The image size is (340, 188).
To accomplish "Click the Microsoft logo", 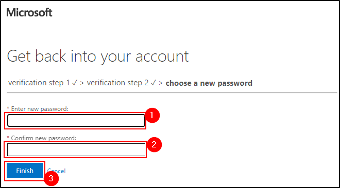I will point(29,12).
